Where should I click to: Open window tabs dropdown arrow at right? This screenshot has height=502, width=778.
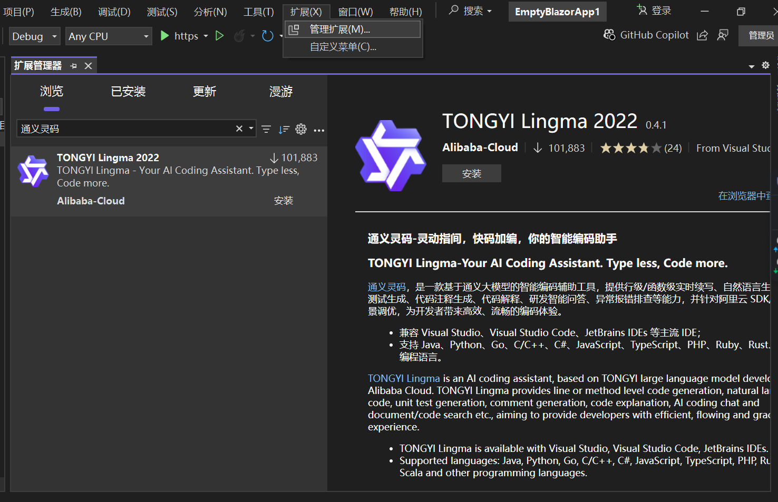(752, 66)
